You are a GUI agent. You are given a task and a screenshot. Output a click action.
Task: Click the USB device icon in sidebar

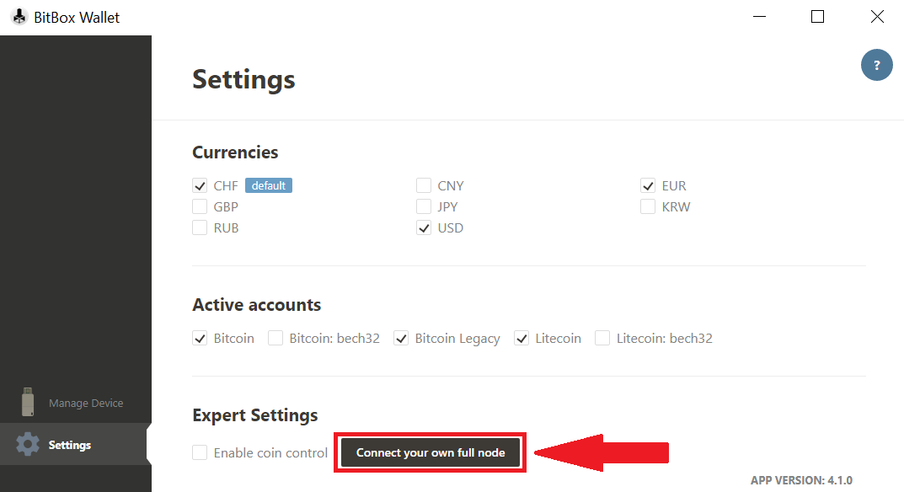(x=28, y=403)
